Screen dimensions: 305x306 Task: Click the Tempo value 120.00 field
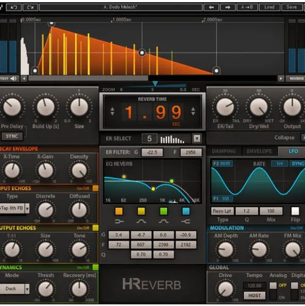pos(254,286)
